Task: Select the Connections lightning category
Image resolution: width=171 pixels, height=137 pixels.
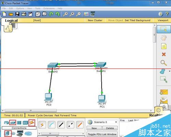Action: [x=32, y=123]
